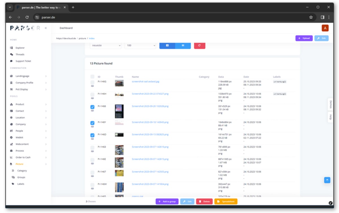Image resolution: width=339 pixels, height=213 pixels.
Task: Delete the selected pictures
Action: [204, 201]
